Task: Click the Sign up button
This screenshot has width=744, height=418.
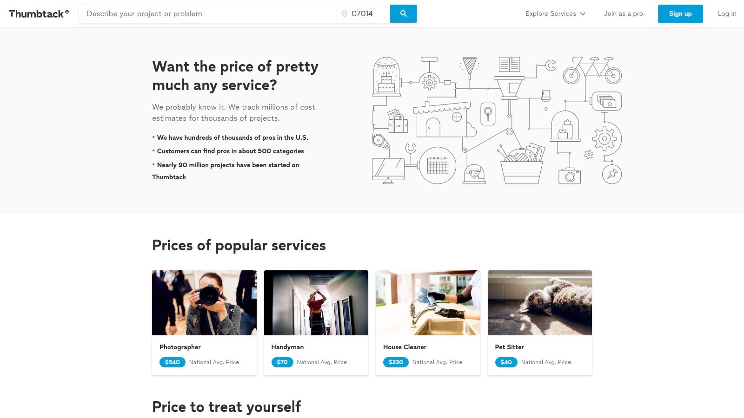Action: click(x=680, y=14)
